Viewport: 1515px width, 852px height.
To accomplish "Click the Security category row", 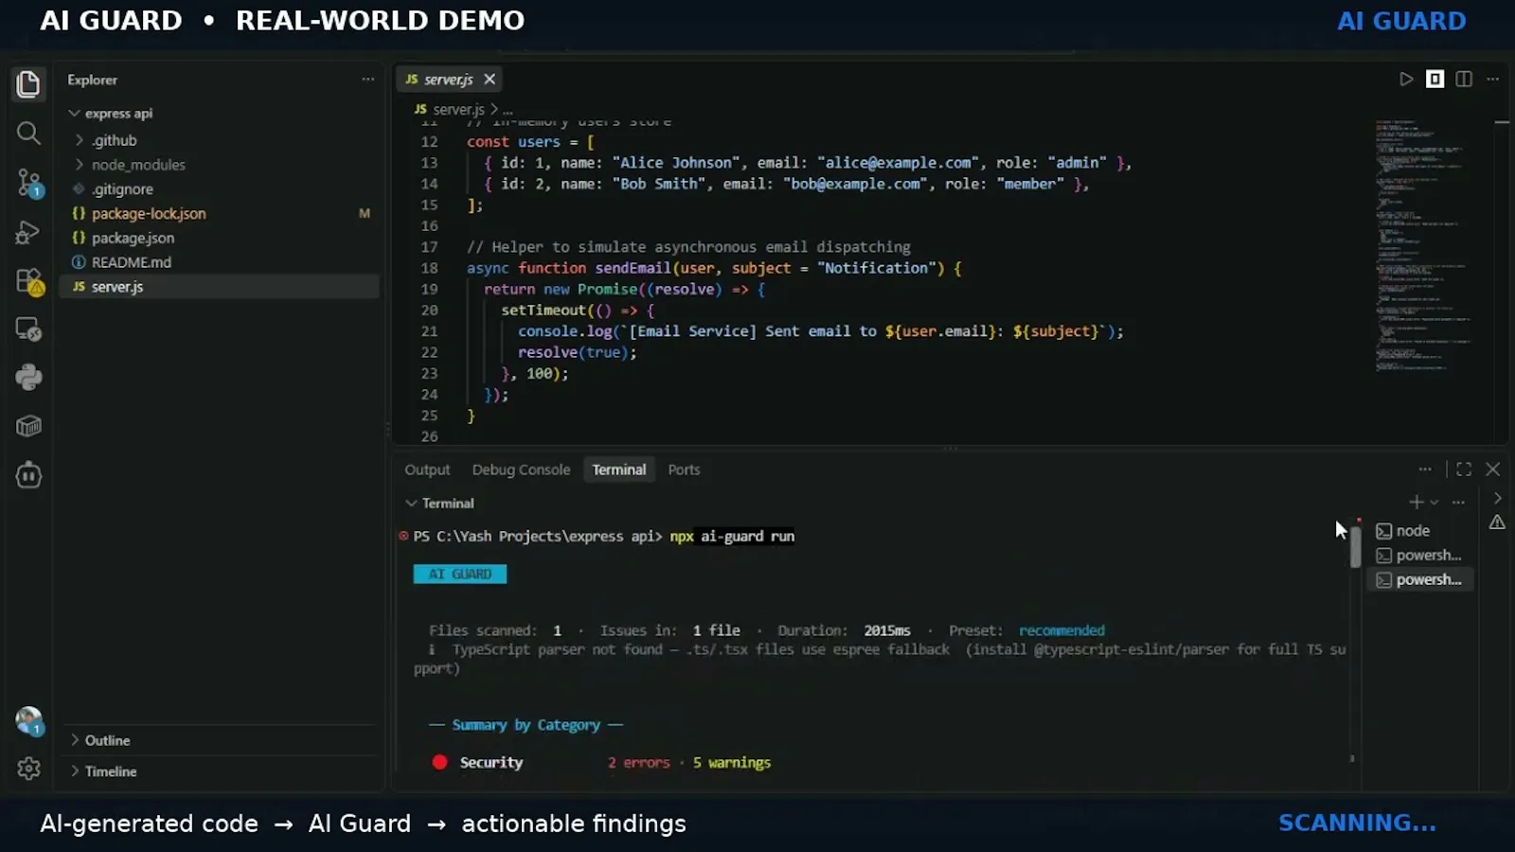I will [x=601, y=763].
